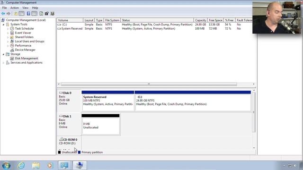The height and width of the screenshot is (170, 303).
Task: Select Disk Management in the tree
Action: pos(27,58)
